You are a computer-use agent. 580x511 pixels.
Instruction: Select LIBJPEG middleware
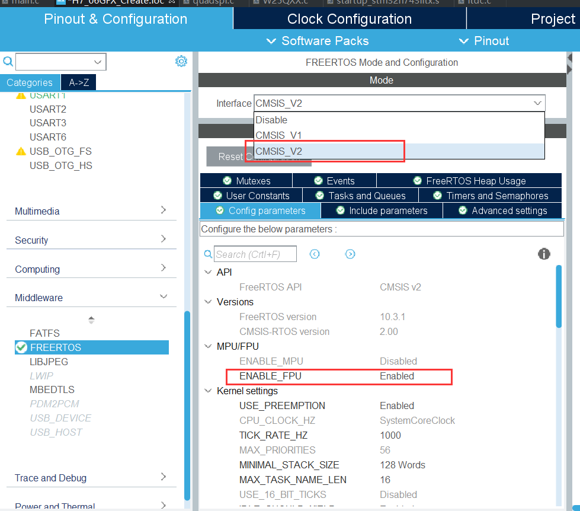pos(49,362)
